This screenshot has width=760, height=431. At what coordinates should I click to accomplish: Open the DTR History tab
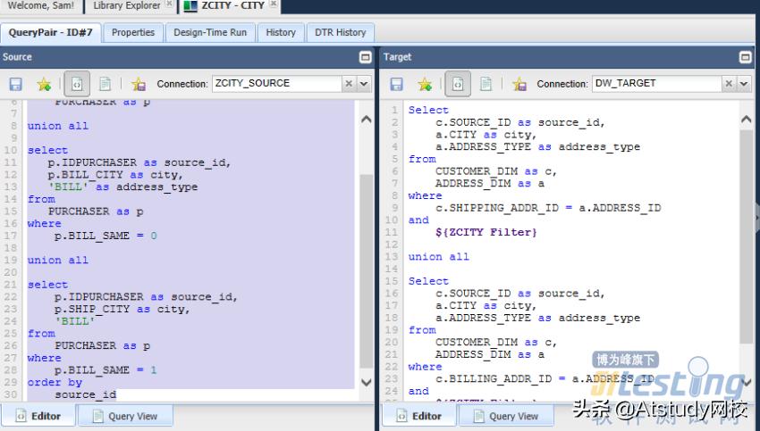pyautogui.click(x=340, y=32)
